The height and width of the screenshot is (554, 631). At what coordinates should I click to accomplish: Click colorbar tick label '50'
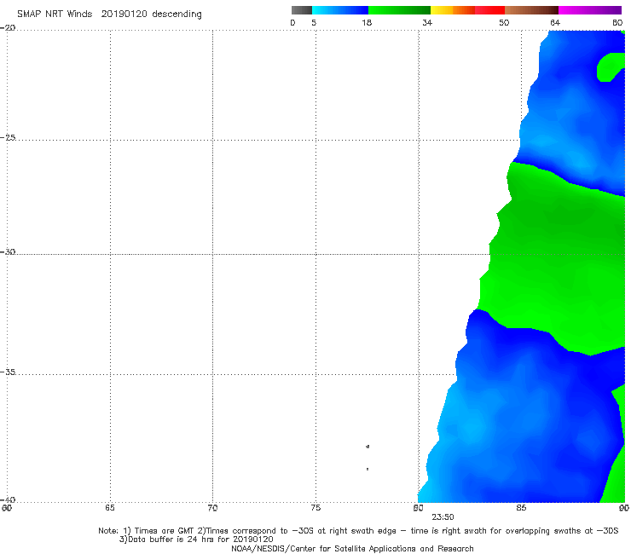coord(504,22)
